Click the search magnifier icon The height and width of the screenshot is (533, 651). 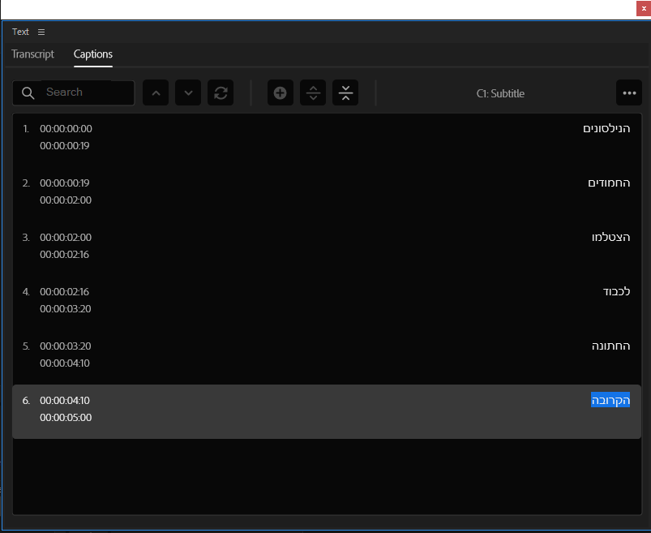click(x=28, y=92)
